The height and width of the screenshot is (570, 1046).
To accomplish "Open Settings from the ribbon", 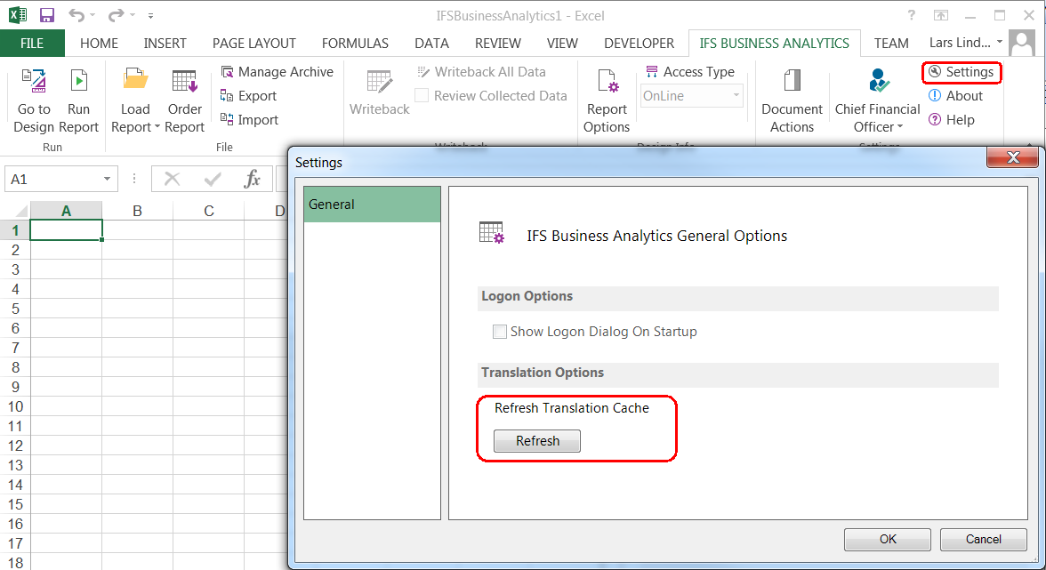I will coord(962,72).
